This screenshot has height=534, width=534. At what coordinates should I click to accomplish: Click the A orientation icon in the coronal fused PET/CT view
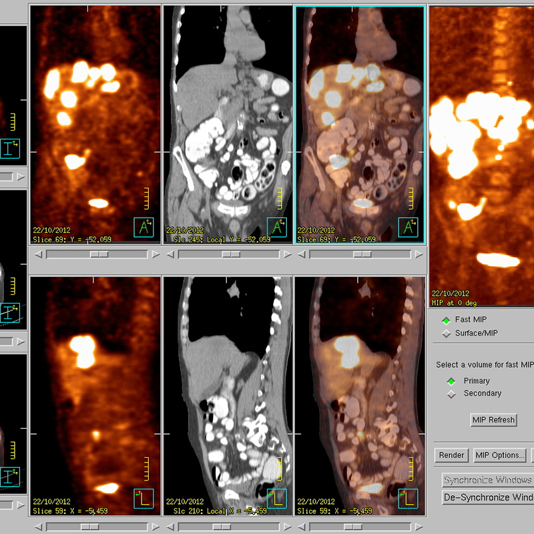click(408, 227)
